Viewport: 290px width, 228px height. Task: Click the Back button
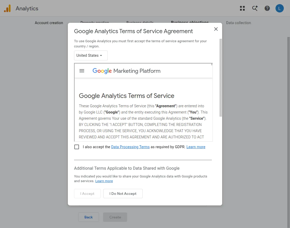pos(89,217)
